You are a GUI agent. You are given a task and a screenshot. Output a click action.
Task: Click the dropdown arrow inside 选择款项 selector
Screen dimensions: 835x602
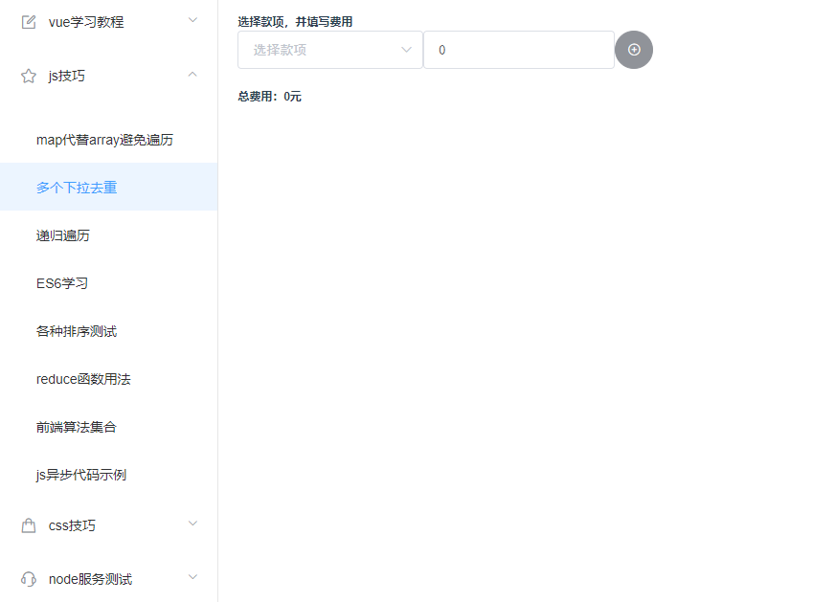406,49
